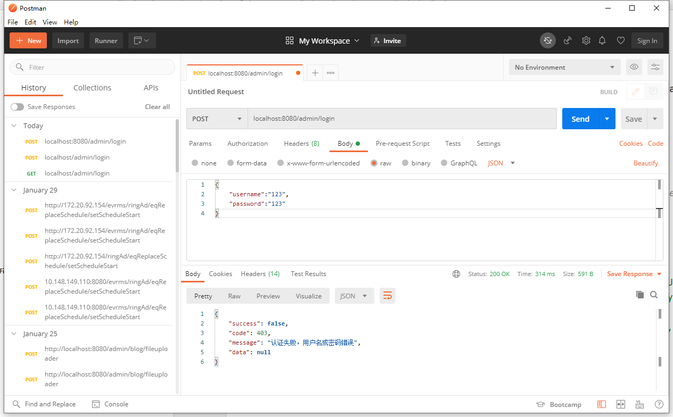Click the workspace grid icon
673x417 pixels.
(x=290, y=40)
